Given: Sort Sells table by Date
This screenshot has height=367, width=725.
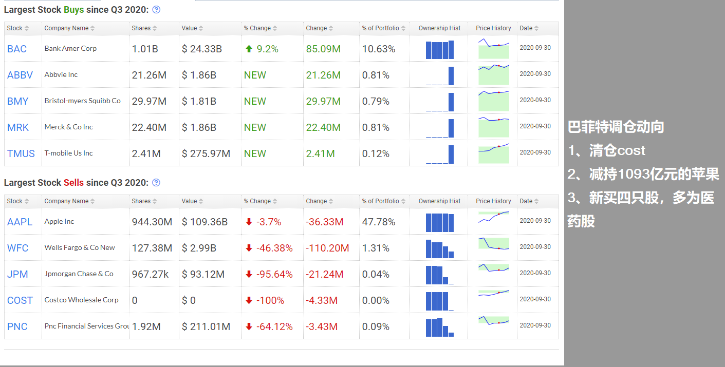Looking at the screenshot, I should click(x=529, y=201).
